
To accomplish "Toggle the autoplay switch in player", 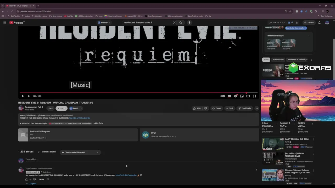I will (x=222, y=96).
